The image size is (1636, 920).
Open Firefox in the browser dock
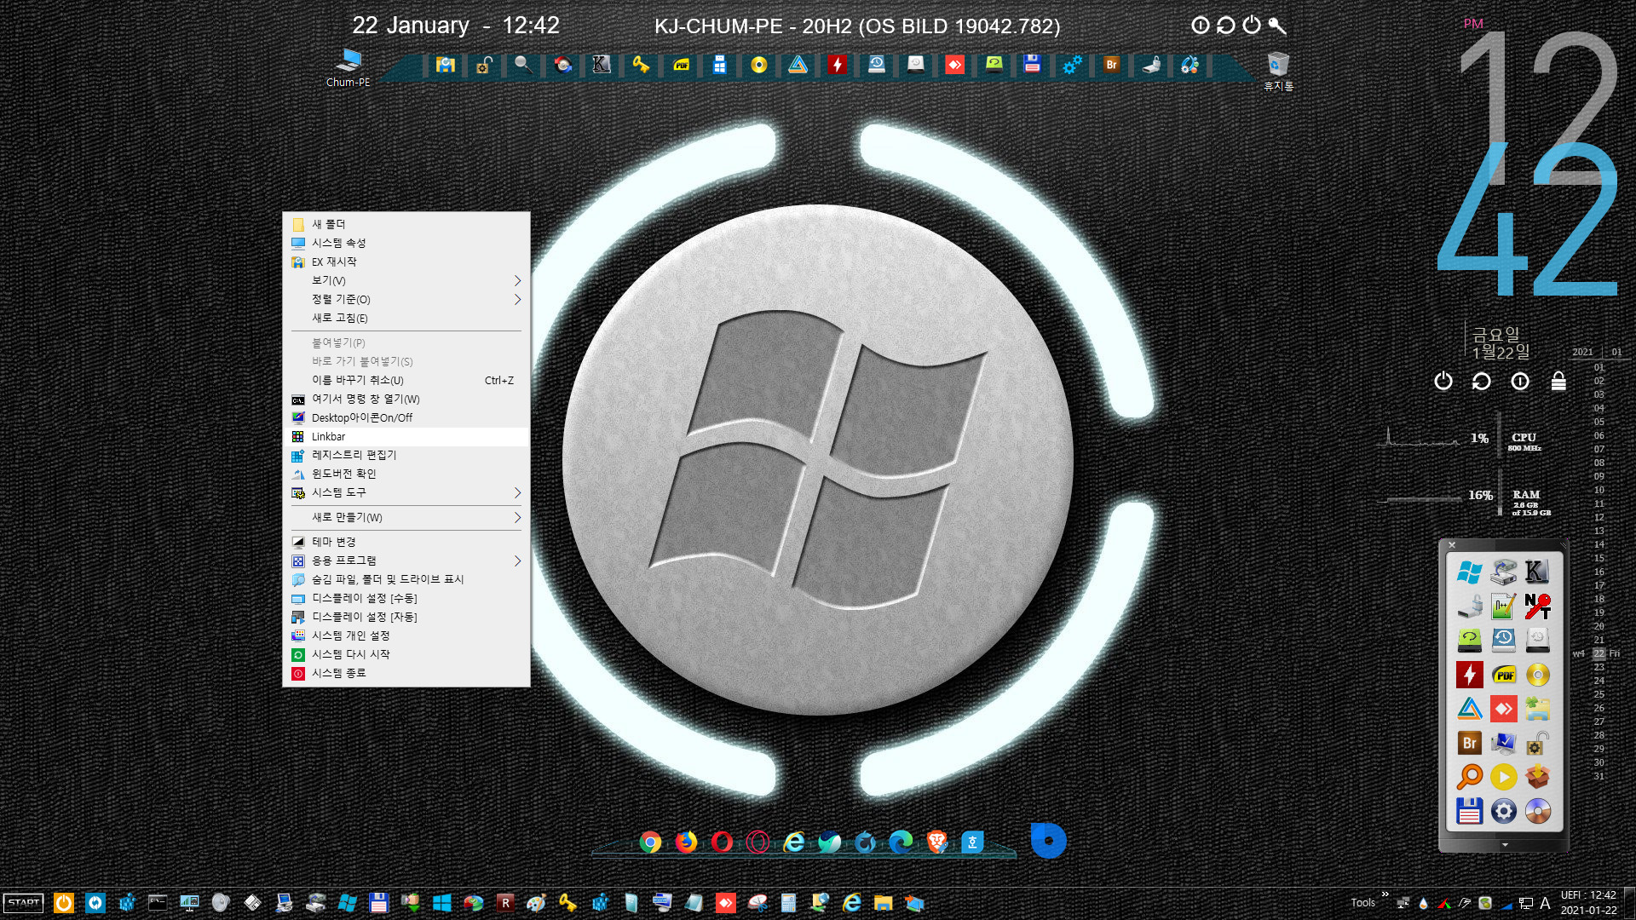(x=686, y=842)
